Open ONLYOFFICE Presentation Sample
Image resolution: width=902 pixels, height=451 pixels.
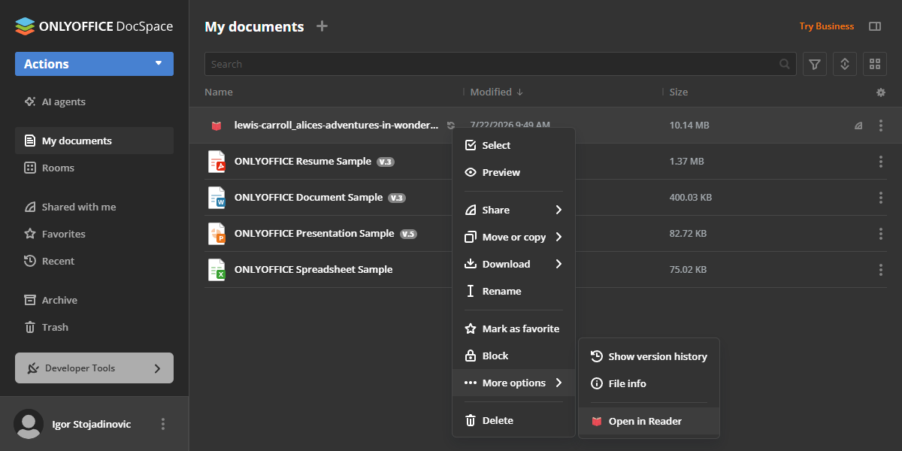click(314, 233)
